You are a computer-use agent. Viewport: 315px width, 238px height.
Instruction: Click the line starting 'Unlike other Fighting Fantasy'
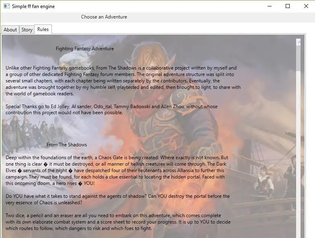pos(121,68)
